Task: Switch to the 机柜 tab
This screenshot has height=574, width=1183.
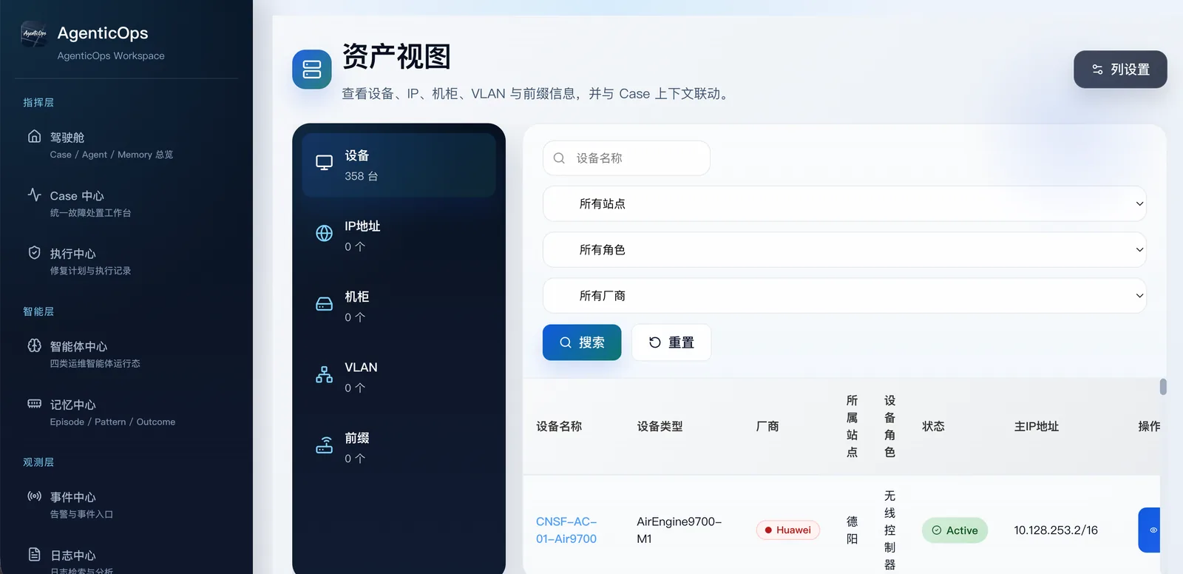Action: click(399, 305)
